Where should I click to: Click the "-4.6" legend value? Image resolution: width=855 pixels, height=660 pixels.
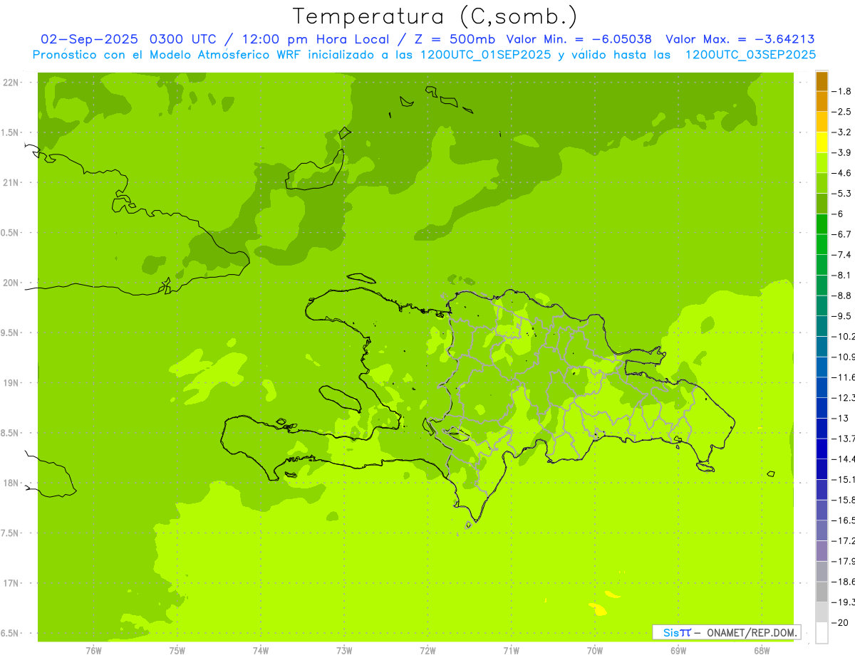841,173
